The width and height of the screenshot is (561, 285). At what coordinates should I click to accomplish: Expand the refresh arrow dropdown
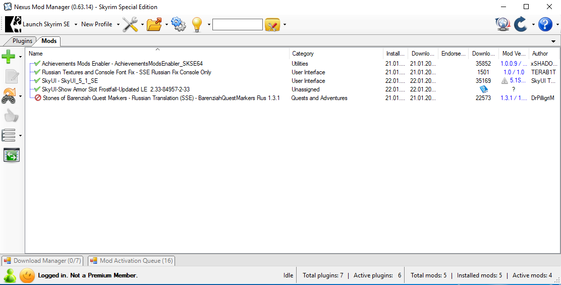[x=533, y=24]
